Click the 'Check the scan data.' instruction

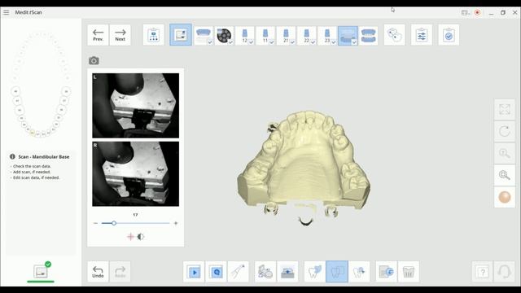click(x=32, y=166)
